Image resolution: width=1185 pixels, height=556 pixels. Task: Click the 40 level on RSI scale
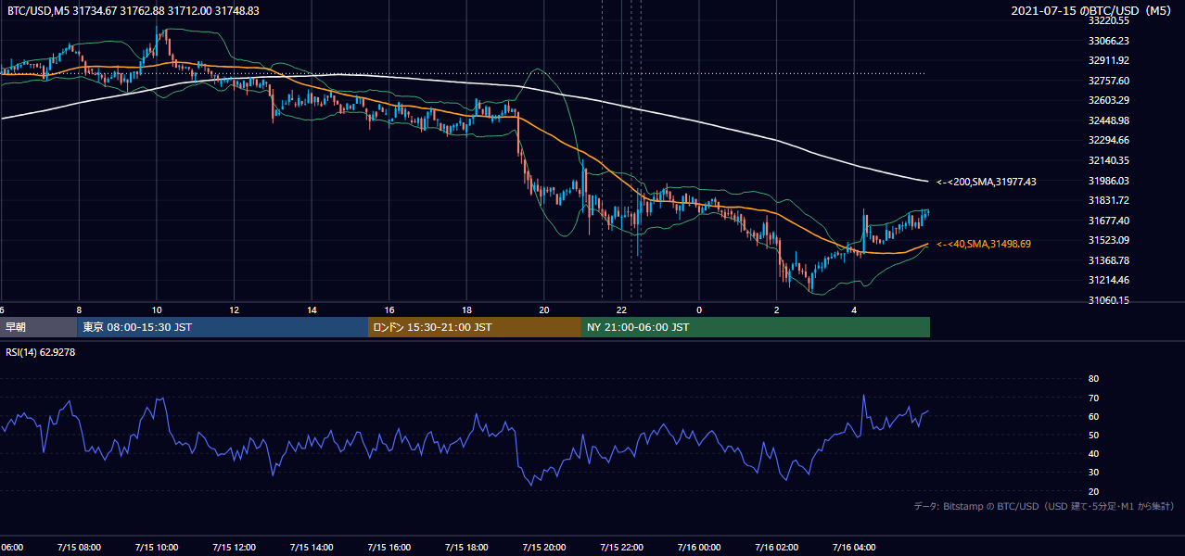pos(1093,453)
